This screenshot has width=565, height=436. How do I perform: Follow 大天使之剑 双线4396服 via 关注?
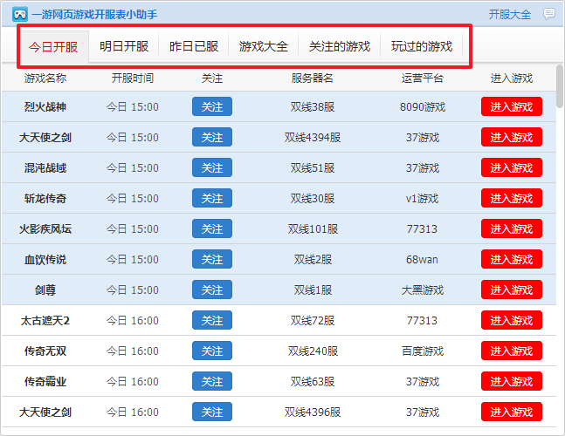(x=212, y=412)
